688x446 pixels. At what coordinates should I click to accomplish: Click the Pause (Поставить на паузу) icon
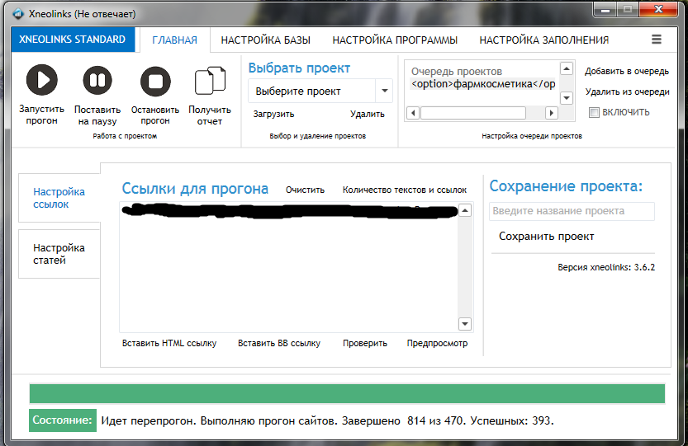pyautogui.click(x=97, y=80)
